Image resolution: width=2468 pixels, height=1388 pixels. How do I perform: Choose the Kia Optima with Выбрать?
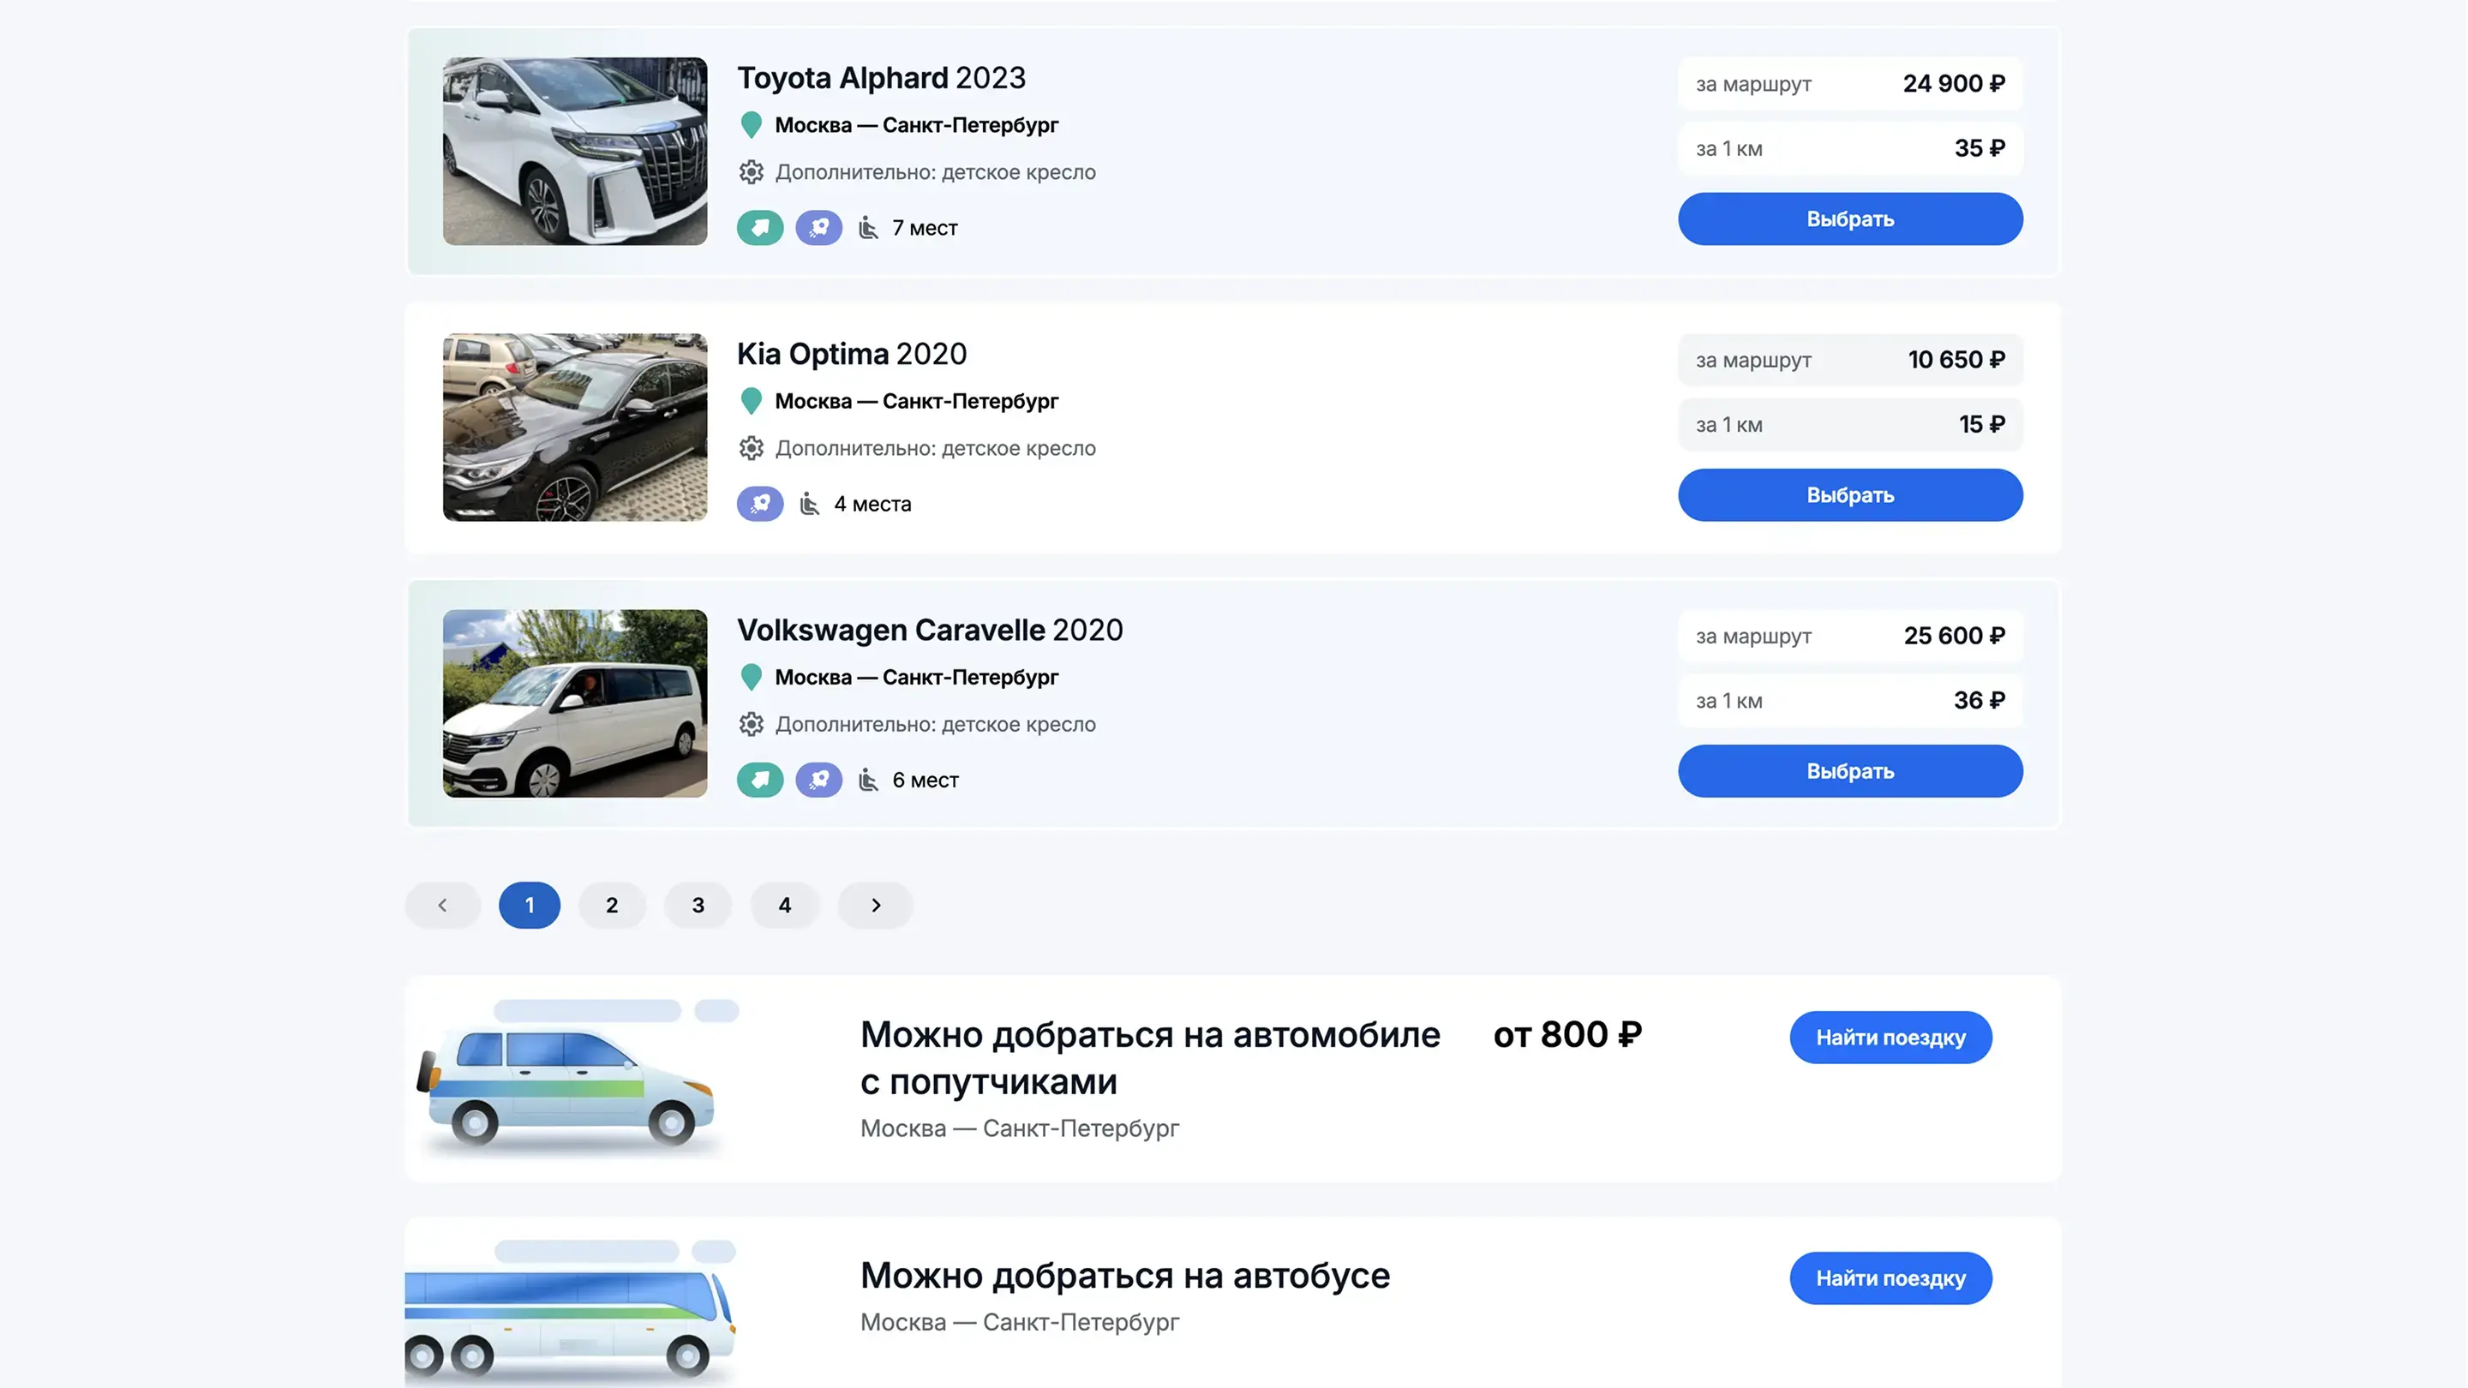pos(1850,495)
